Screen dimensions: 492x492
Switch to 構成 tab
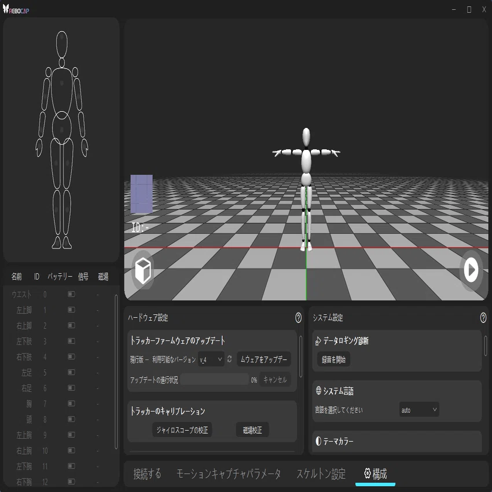375,473
